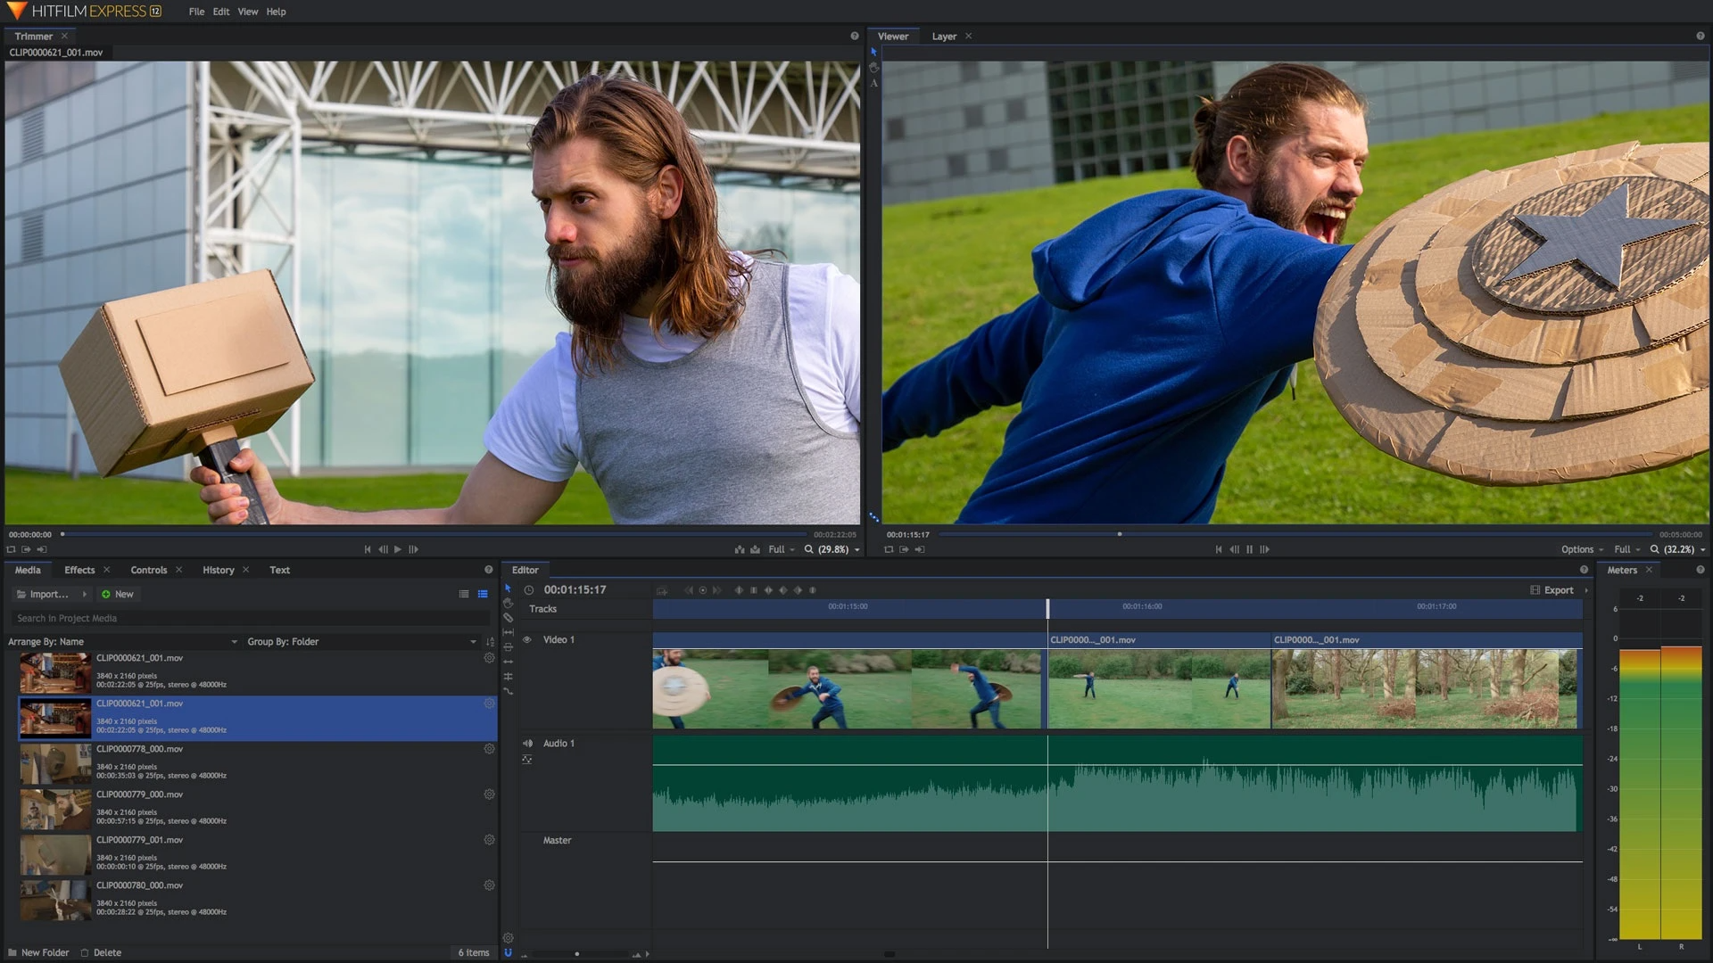Viewport: 1713px width, 963px height.
Task: Open the Viewer tab
Action: tap(893, 36)
